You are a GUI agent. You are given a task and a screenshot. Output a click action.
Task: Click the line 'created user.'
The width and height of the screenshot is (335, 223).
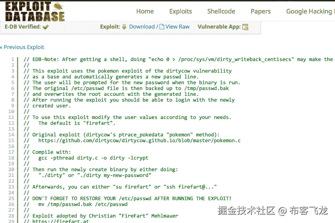(x=47, y=106)
